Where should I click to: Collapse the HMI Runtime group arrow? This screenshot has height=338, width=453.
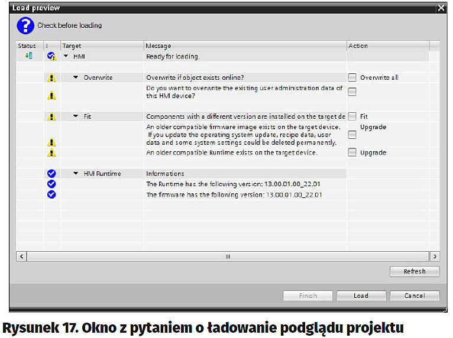tap(76, 174)
